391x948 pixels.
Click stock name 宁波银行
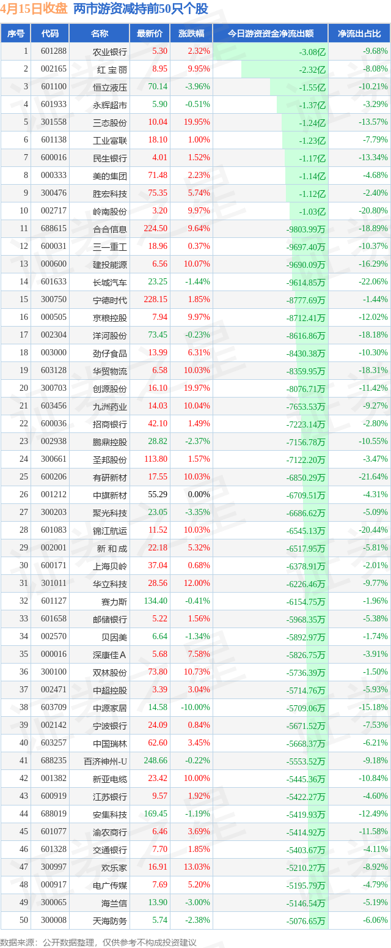pyautogui.click(x=110, y=725)
